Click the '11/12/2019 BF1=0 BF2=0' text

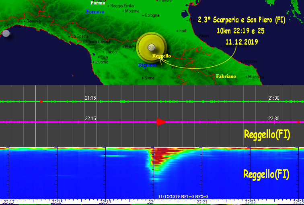(183, 197)
